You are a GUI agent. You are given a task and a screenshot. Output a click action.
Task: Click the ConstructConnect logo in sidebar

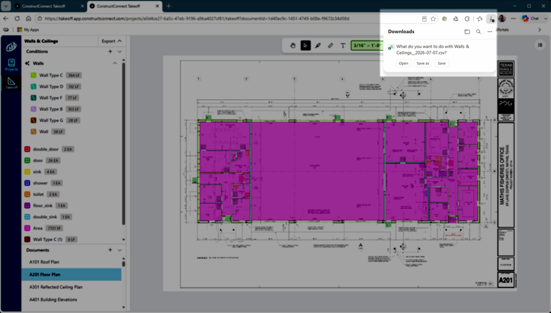11,47
